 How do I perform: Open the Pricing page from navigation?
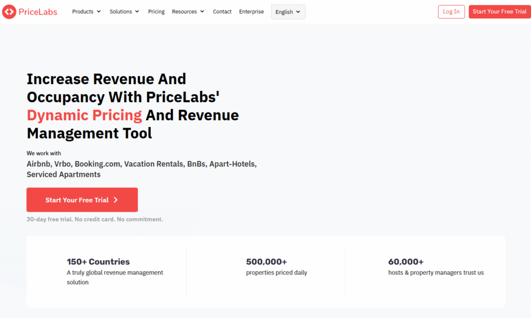click(156, 11)
